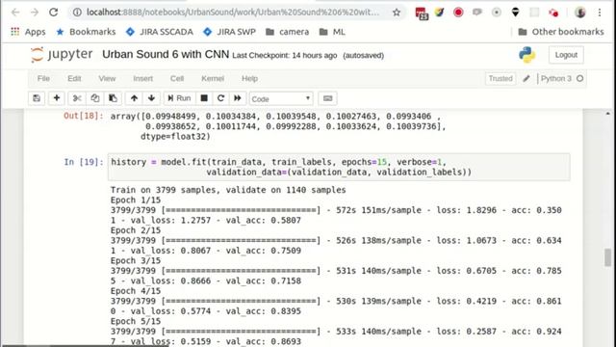Open the command palette keyboard icon
This screenshot has width=616, height=347.
[327, 98]
